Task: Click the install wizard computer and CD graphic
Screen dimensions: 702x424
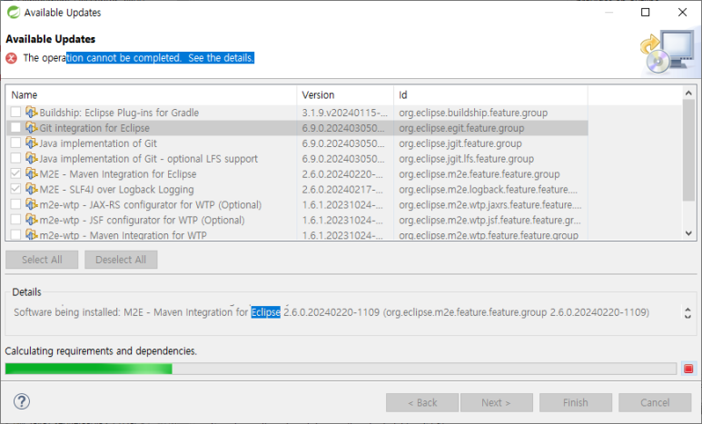Action: coord(667,53)
